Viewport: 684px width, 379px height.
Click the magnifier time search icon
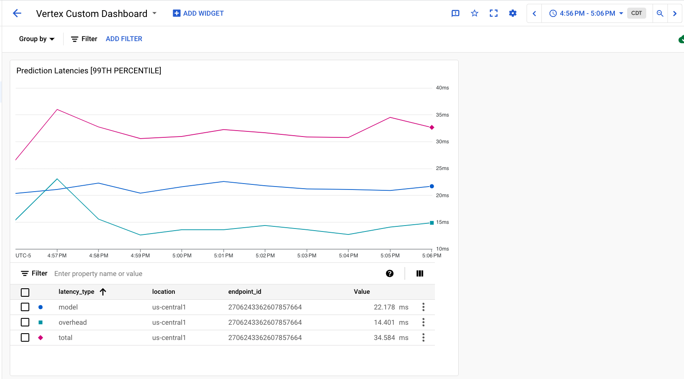660,13
